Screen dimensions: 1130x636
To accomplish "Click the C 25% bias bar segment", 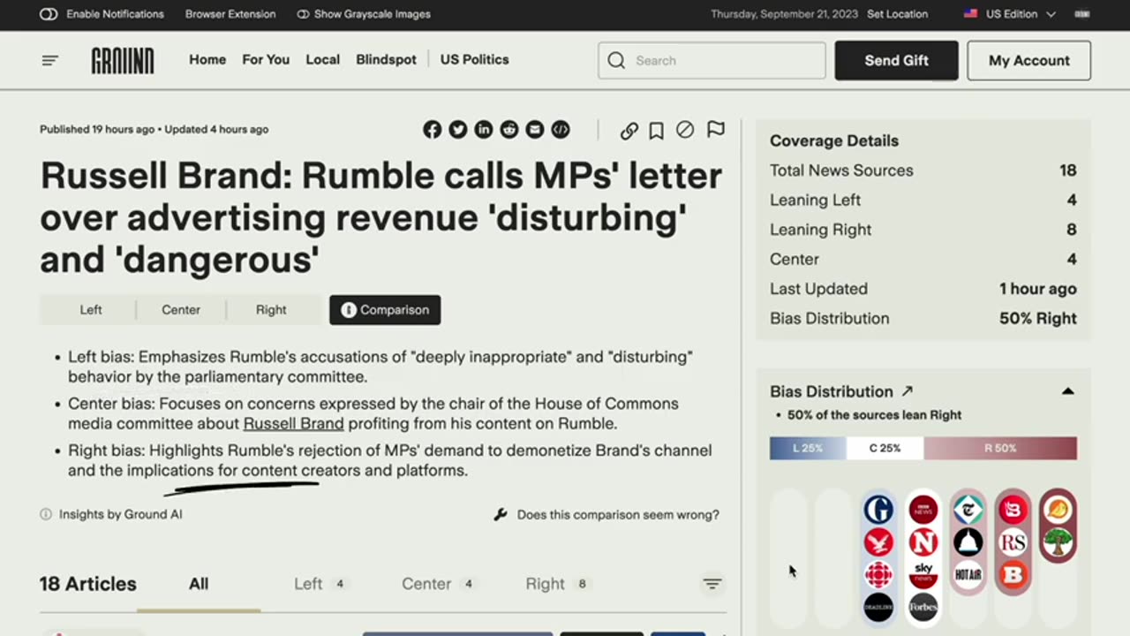I will coord(885,448).
